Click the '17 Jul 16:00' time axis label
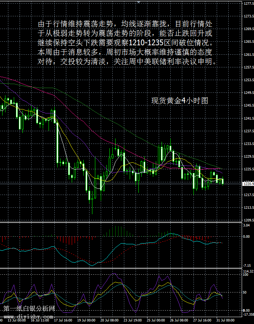This screenshot has width=254, height=324. pos(63,320)
